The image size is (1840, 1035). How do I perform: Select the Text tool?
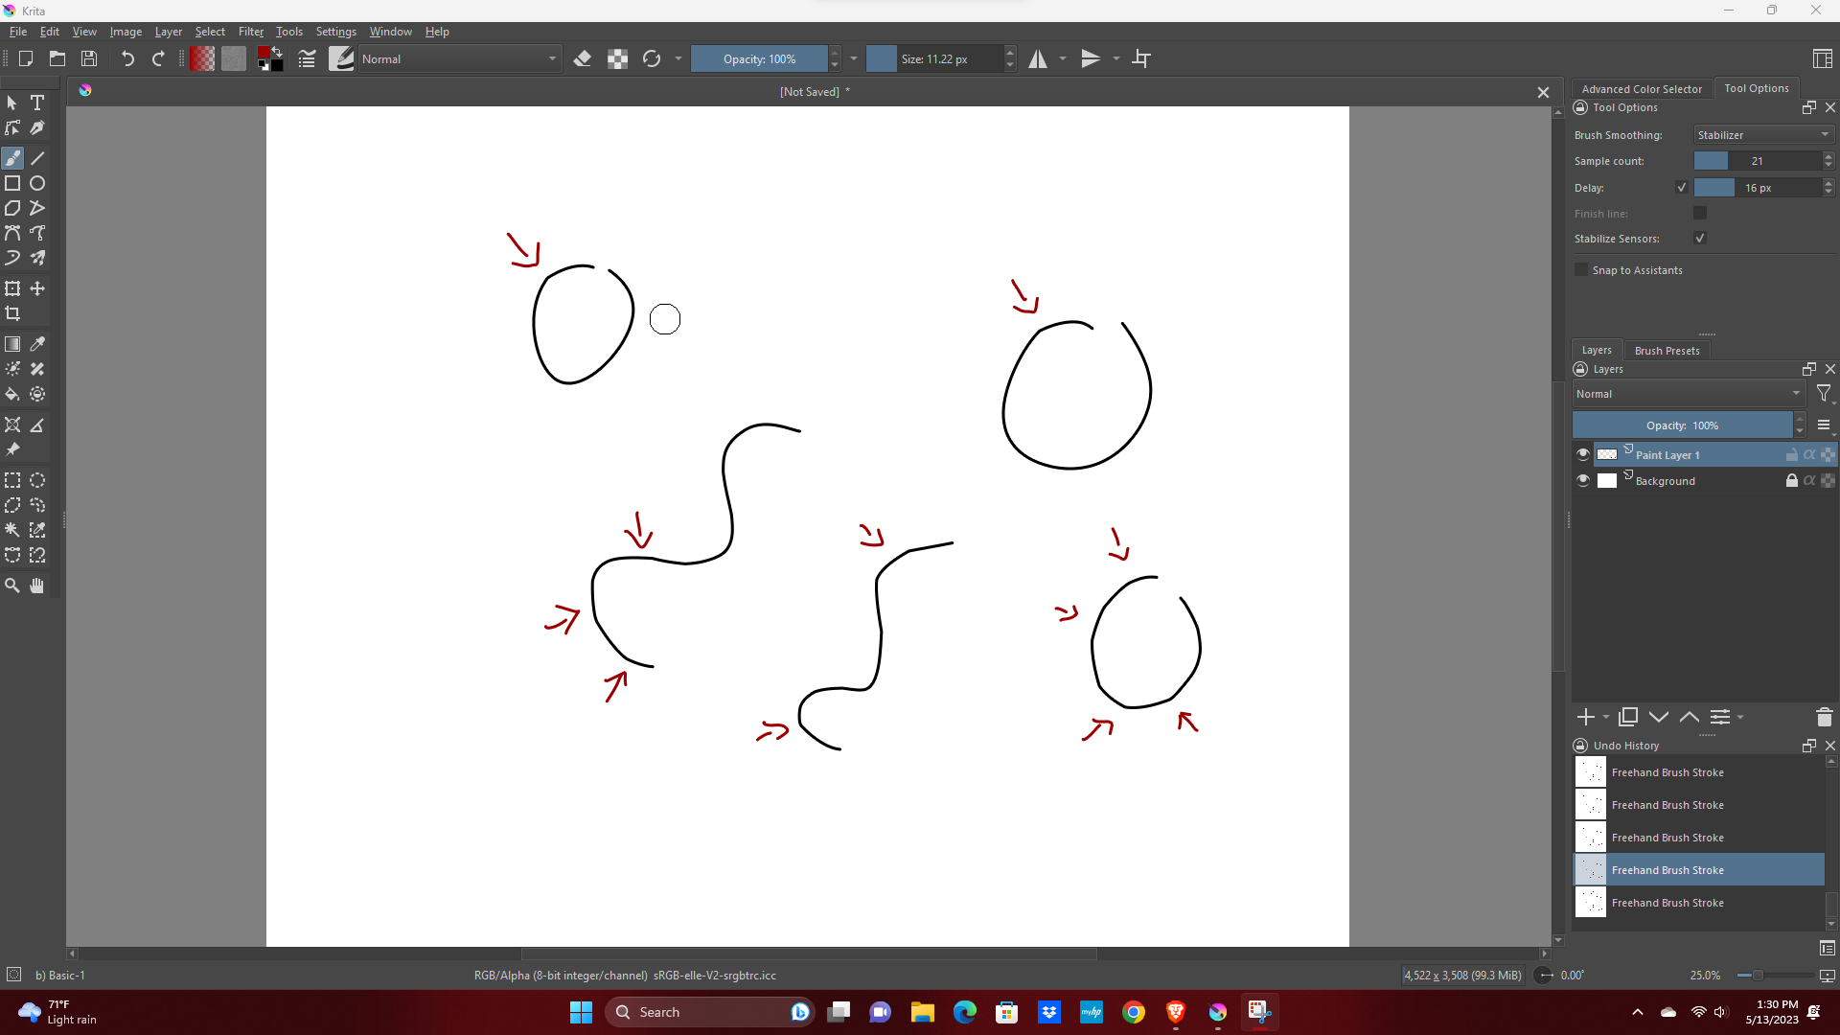pyautogui.click(x=37, y=103)
